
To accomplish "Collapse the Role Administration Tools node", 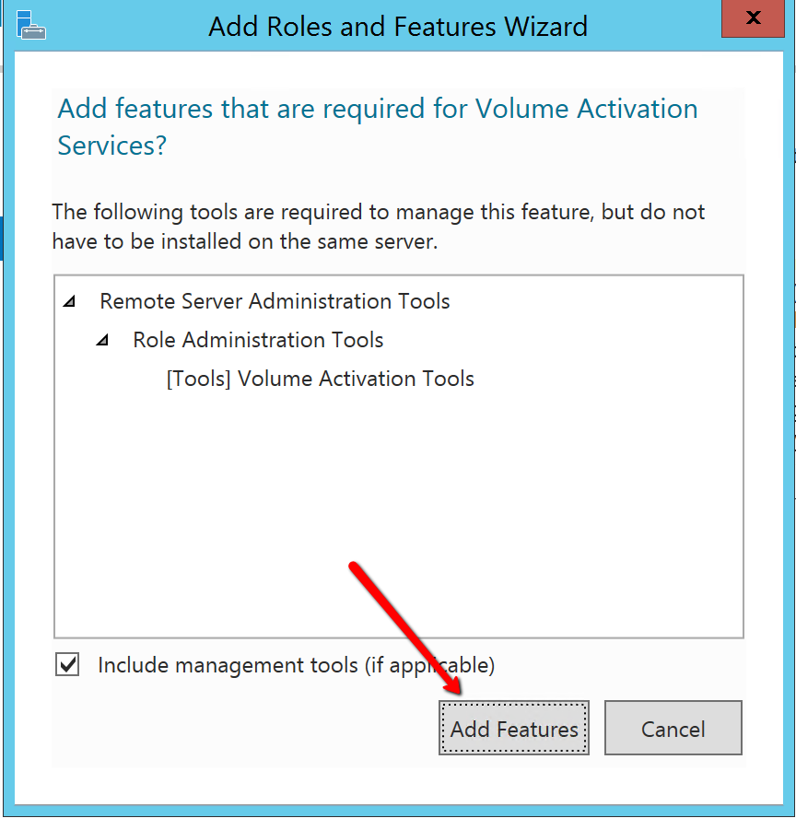I will [x=102, y=341].
